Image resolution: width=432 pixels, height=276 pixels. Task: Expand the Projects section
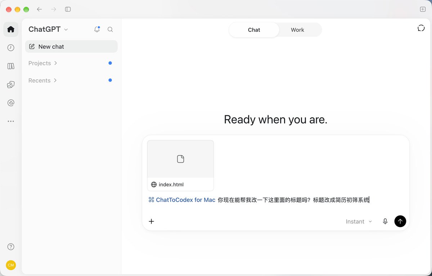pos(43,63)
